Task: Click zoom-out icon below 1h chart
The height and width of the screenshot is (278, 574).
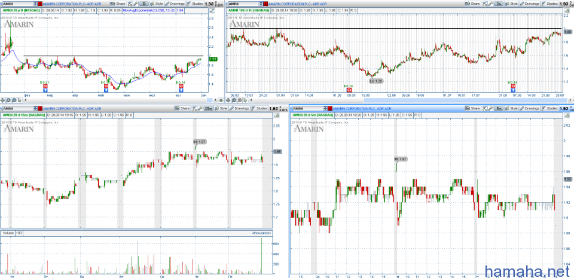Action: click(x=239, y=100)
